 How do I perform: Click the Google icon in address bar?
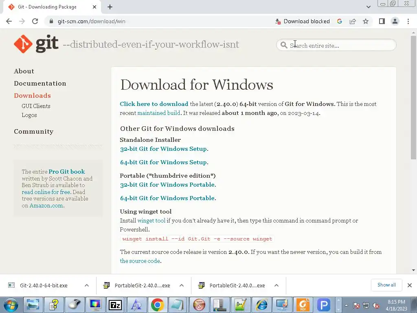point(340,21)
